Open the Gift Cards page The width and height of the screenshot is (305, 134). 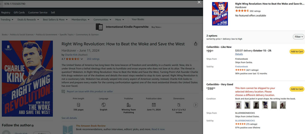pos(19,12)
